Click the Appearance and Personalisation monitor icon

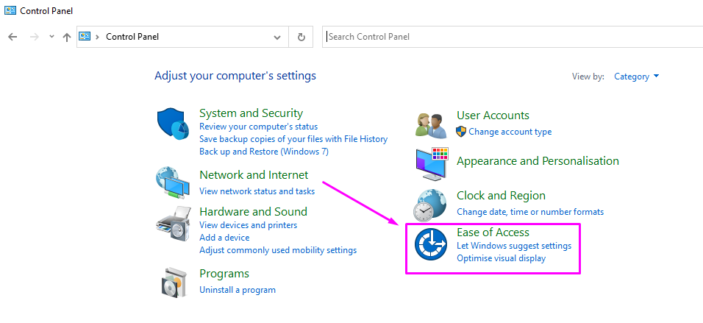(x=432, y=164)
